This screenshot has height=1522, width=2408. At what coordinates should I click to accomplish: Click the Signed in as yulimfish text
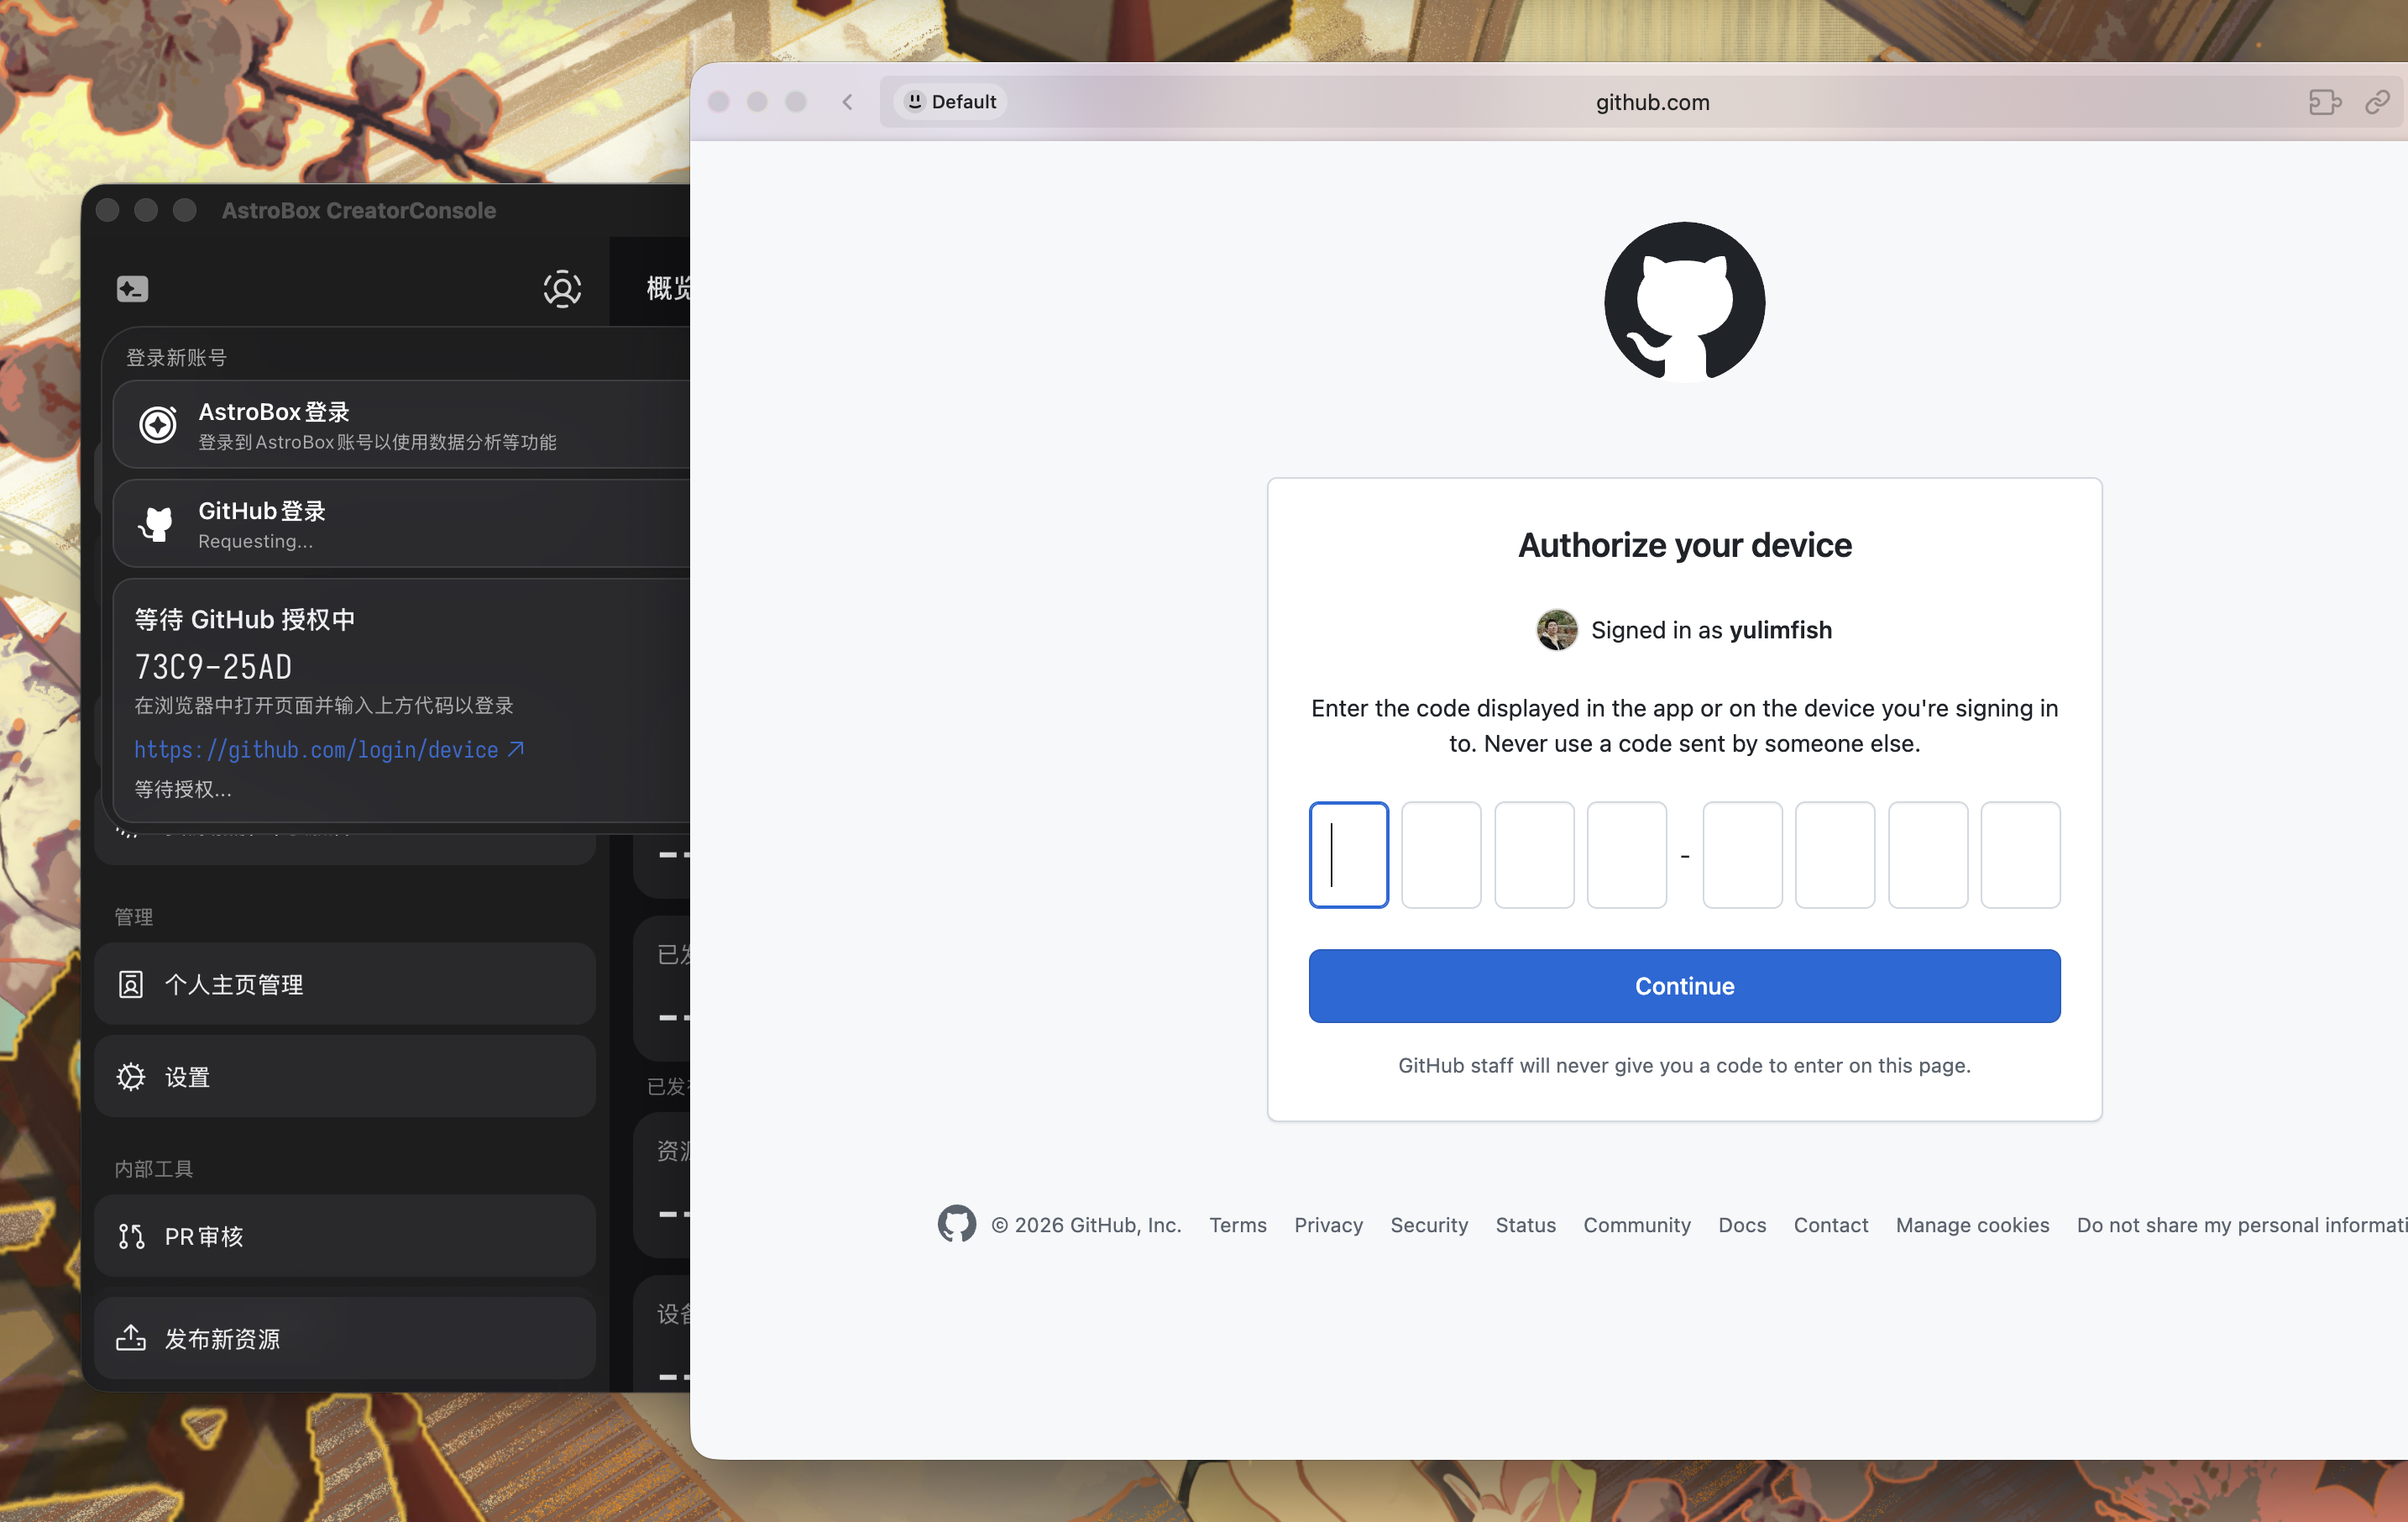(1711, 629)
